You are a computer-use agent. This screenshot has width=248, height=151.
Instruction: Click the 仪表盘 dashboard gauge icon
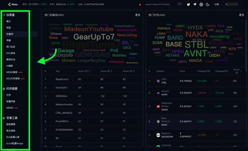[x=4, y=15]
